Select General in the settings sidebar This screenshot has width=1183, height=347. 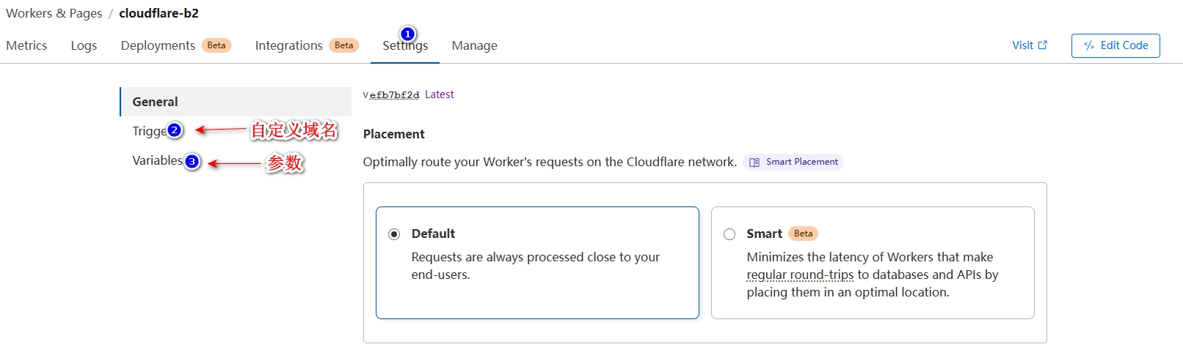pos(155,102)
